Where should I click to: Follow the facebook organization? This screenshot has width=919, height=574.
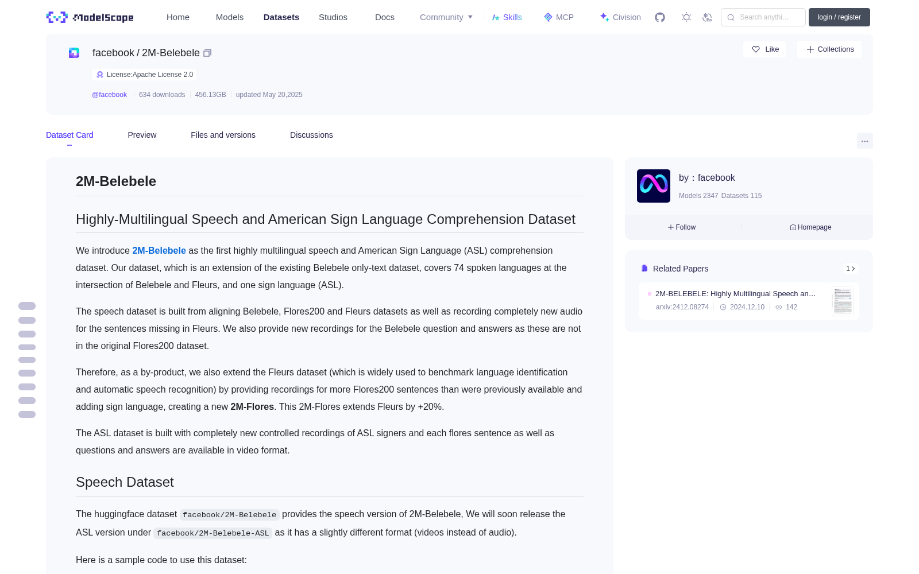click(x=682, y=227)
